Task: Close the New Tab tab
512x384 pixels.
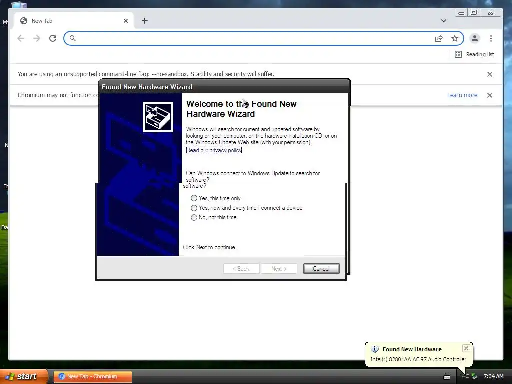Action: pos(126,21)
